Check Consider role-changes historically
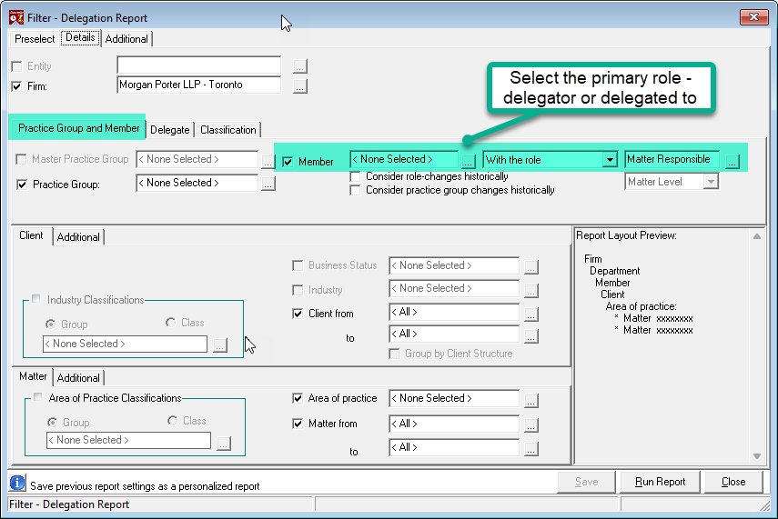 (x=355, y=176)
